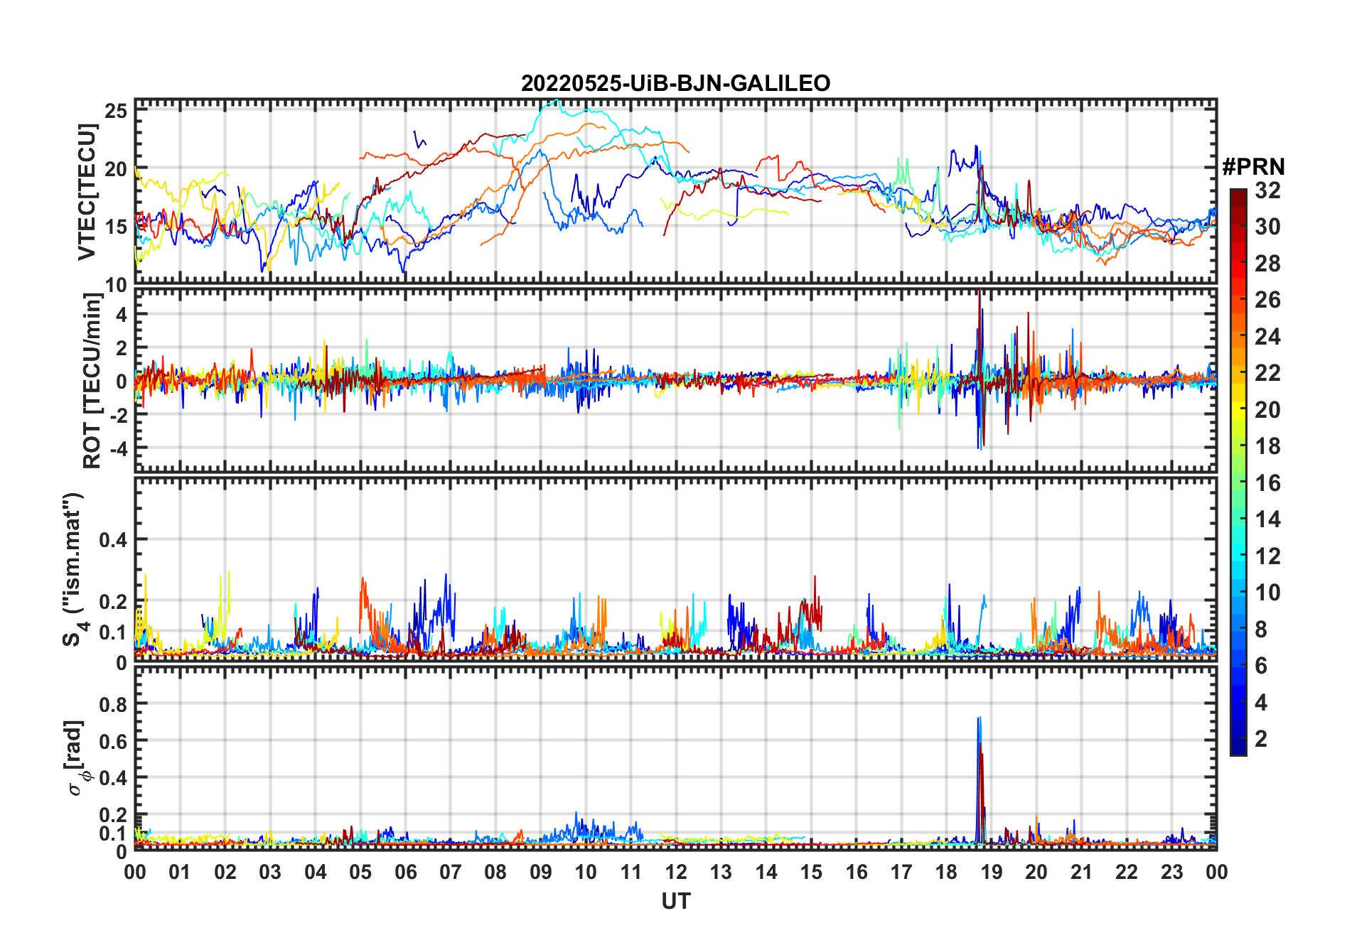This screenshot has height=945, width=1352.
Task: Select the "ROT [TECU/min]" y-axis label
Action: [x=92, y=380]
